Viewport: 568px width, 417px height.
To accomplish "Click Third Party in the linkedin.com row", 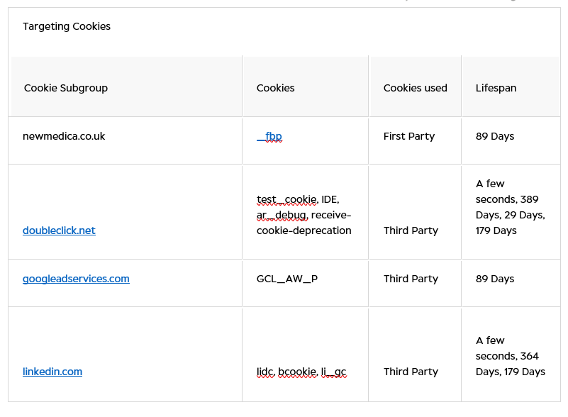I will coord(411,372).
